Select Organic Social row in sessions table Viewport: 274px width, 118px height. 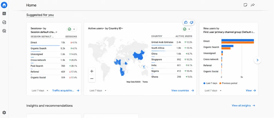tap(54, 78)
